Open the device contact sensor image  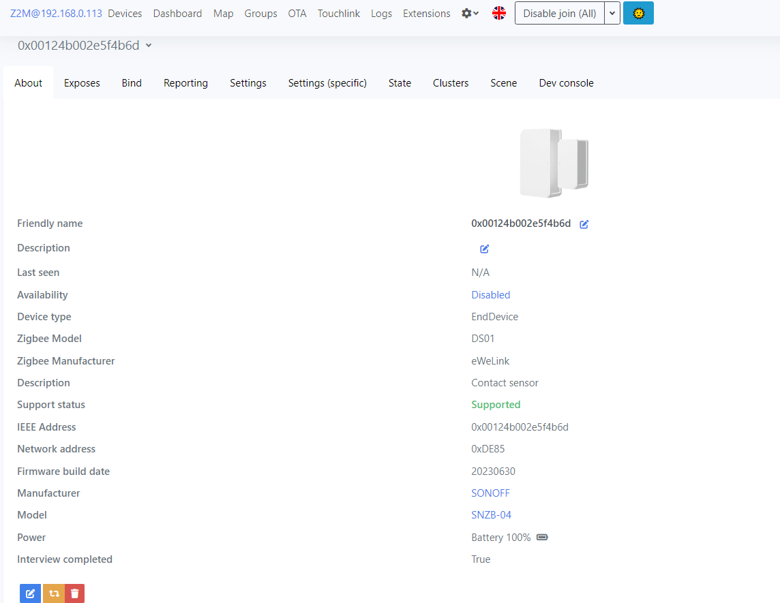[x=554, y=163]
